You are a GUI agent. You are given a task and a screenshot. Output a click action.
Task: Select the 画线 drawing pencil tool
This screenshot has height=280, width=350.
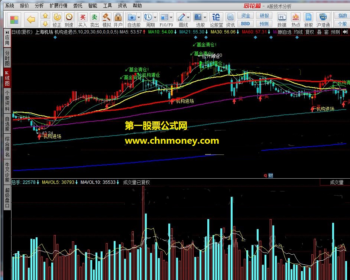pos(181,17)
